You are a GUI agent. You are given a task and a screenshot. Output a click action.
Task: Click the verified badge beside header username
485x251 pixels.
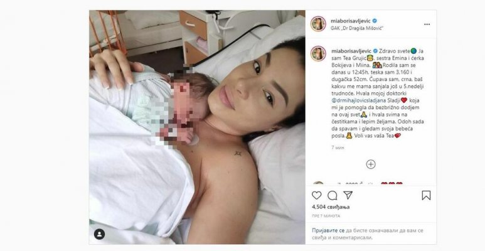tap(375, 21)
